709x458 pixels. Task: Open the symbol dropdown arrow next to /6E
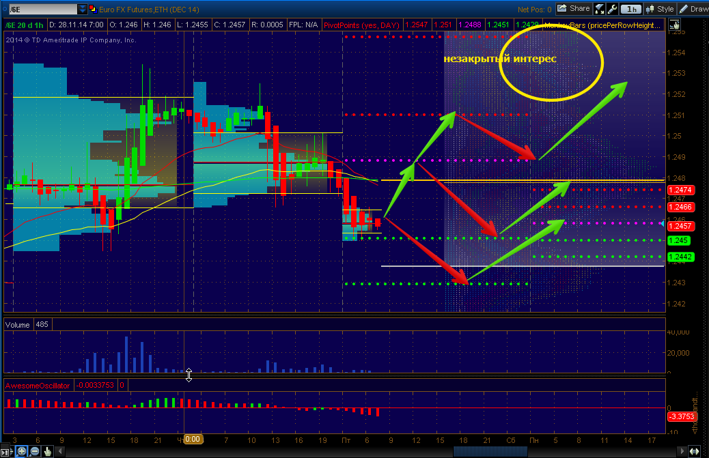tap(82, 9)
